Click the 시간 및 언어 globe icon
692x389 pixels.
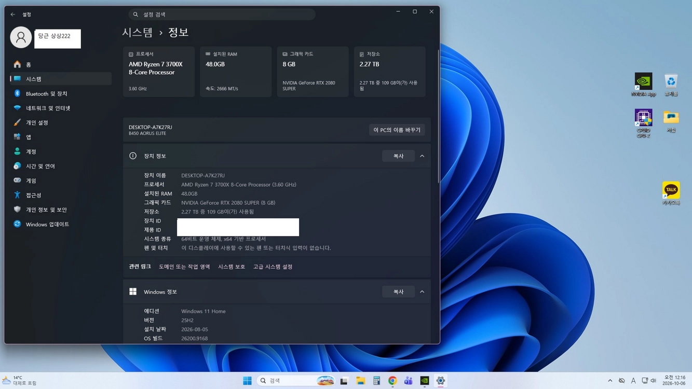[x=17, y=166]
